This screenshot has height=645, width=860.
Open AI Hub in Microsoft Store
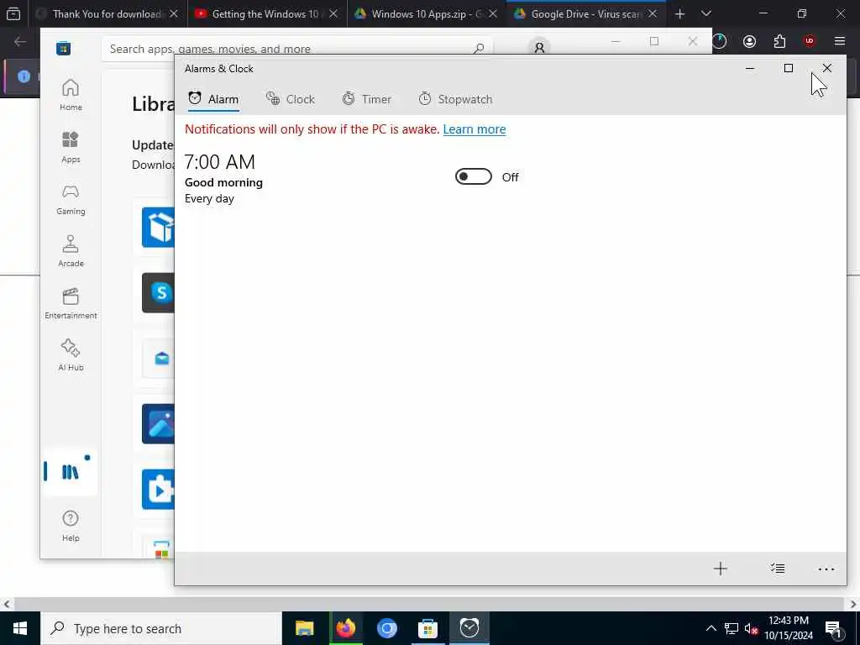(x=71, y=355)
